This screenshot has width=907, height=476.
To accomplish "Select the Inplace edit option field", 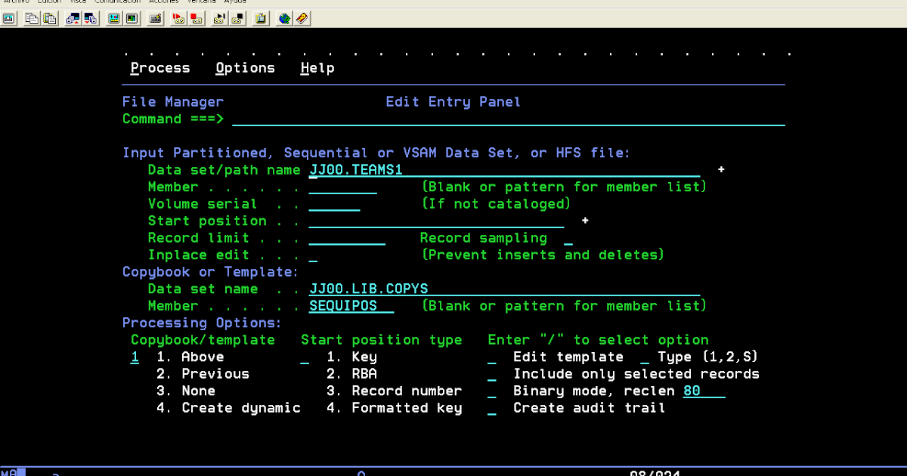I will pos(313,255).
